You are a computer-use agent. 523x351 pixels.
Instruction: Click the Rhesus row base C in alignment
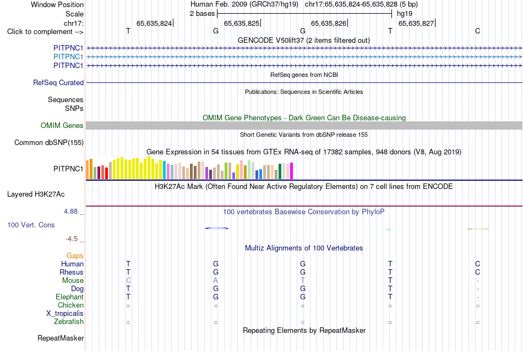[478, 272]
